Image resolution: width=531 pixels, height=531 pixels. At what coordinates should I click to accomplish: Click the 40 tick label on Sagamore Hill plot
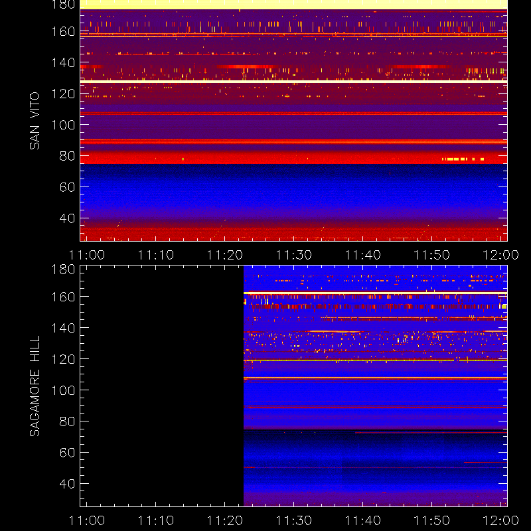pyautogui.click(x=67, y=484)
